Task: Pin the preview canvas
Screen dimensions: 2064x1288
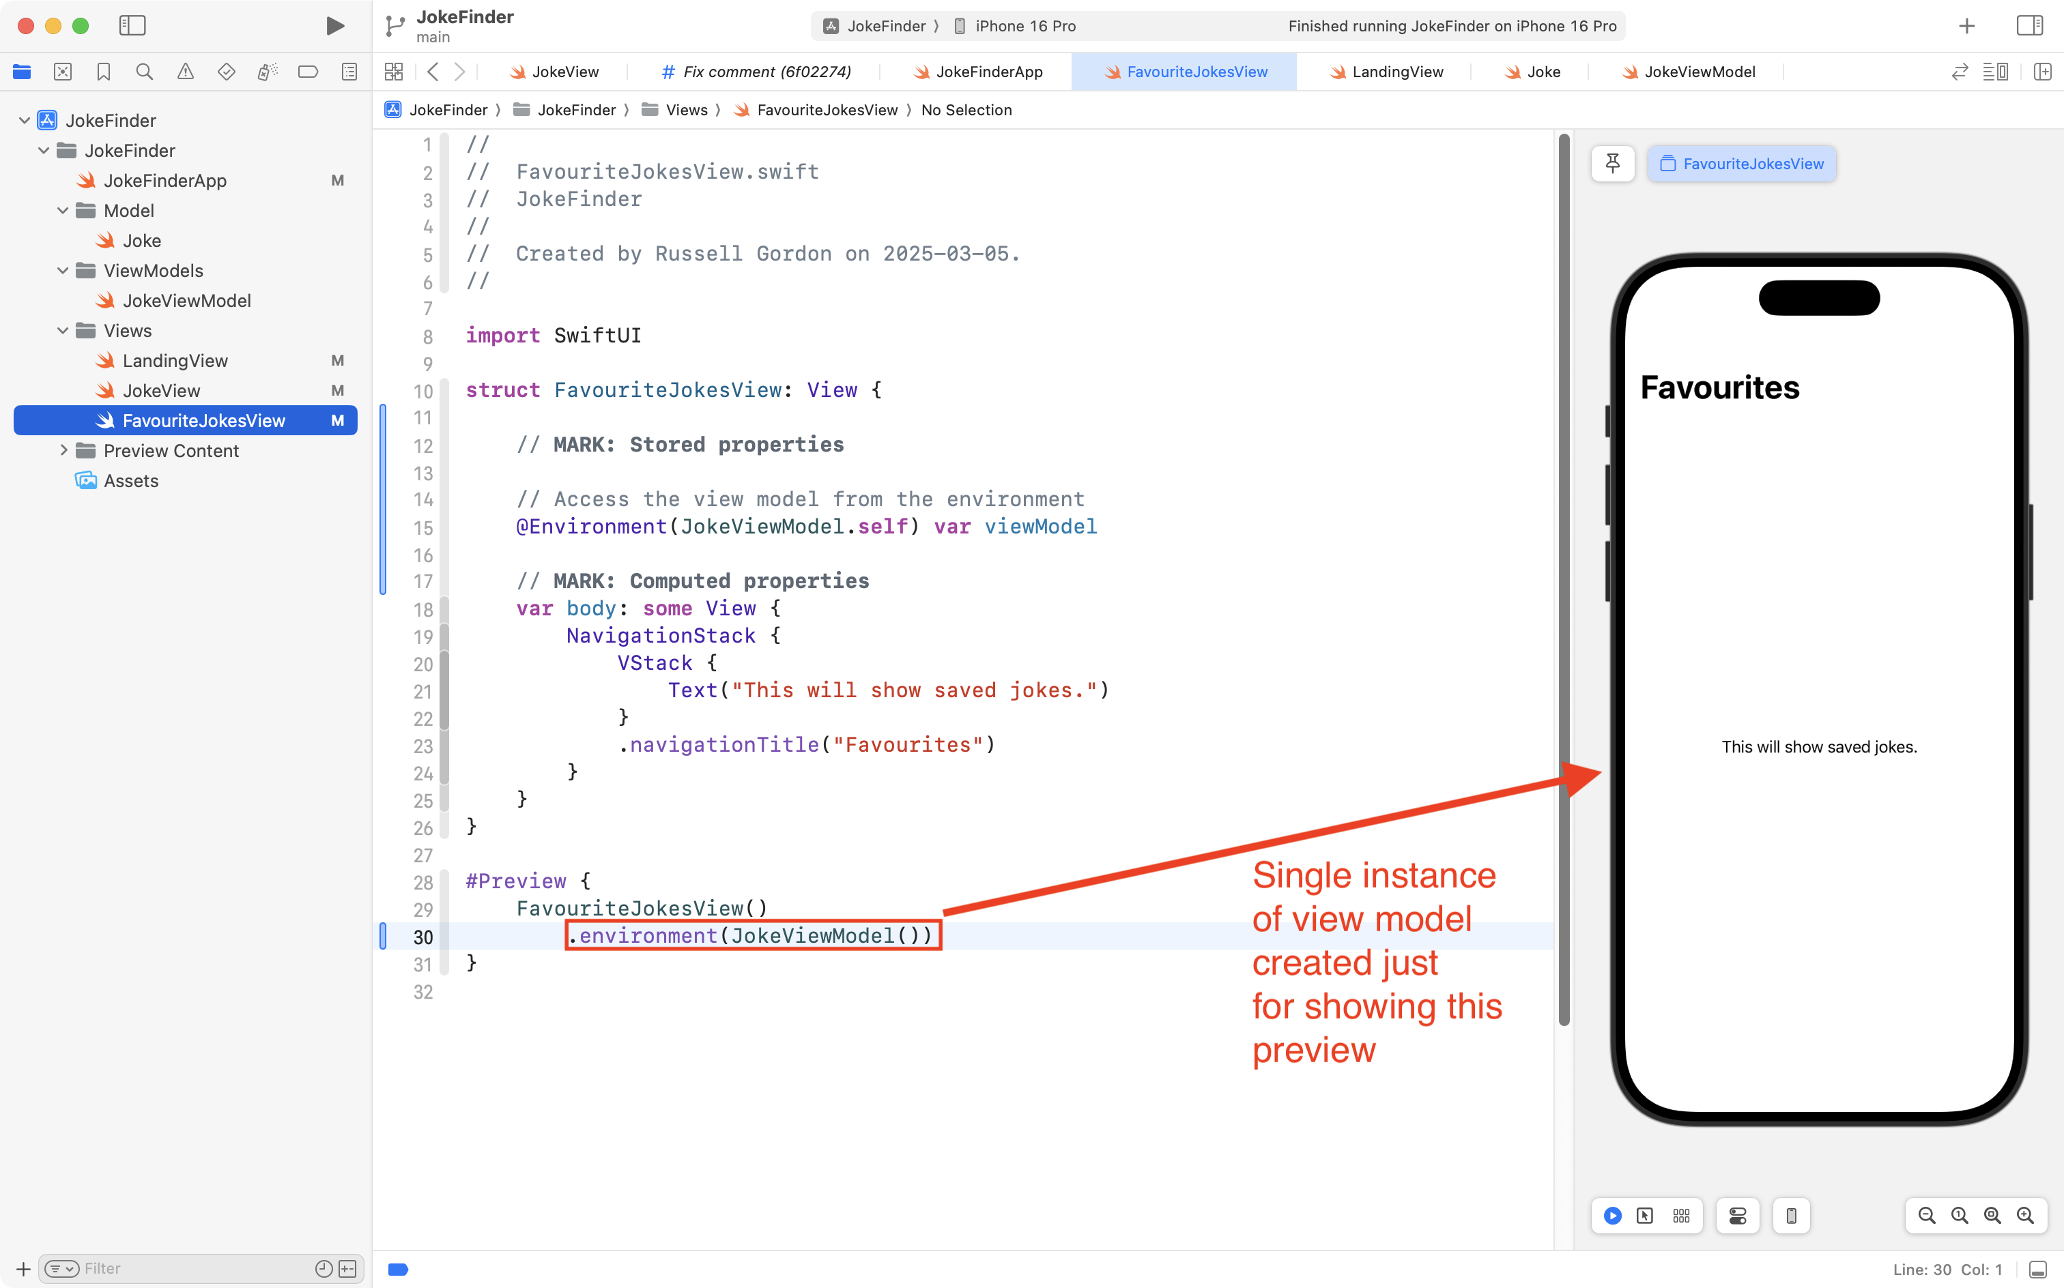Action: tap(1612, 164)
